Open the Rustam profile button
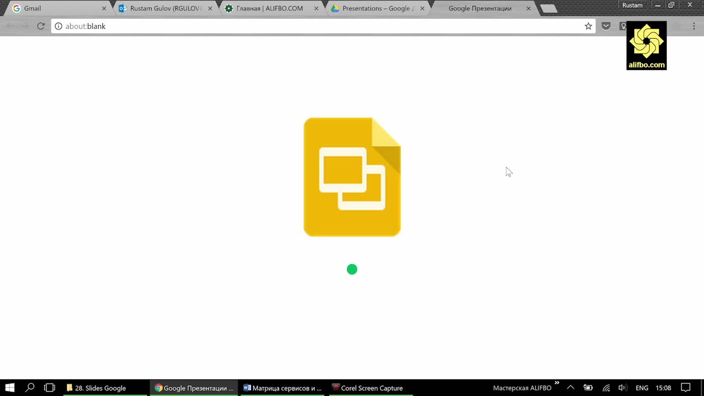 [x=632, y=5]
